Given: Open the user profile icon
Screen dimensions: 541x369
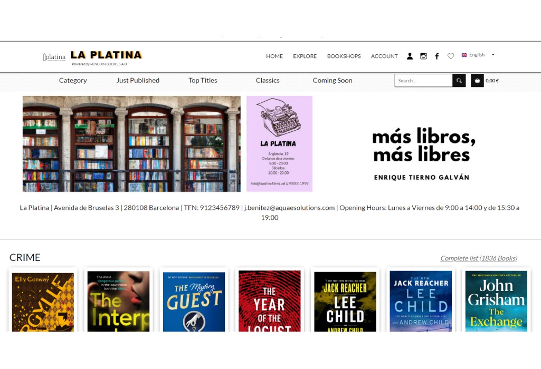Looking at the screenshot, I should (x=410, y=56).
